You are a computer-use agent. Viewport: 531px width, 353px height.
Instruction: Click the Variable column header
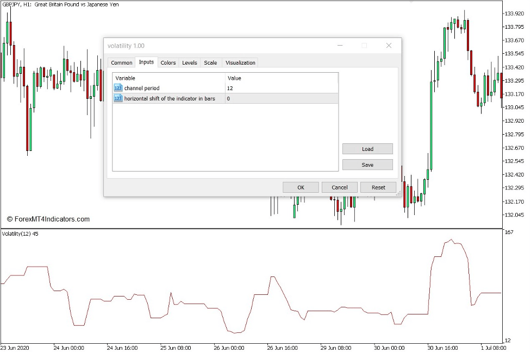[125, 78]
